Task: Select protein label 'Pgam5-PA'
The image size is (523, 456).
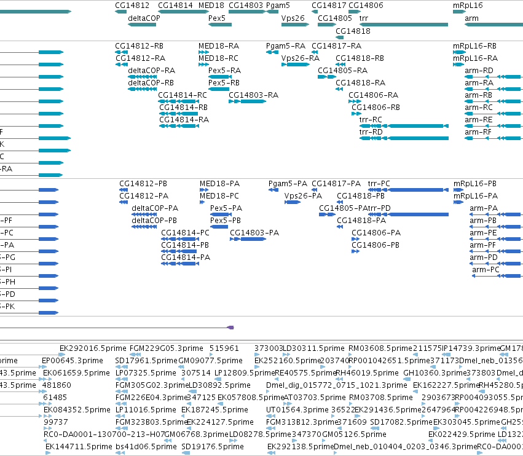Action: pos(288,184)
